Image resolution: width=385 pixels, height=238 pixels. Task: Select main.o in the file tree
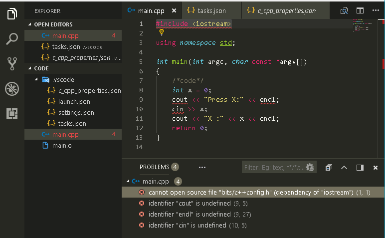click(x=73, y=145)
